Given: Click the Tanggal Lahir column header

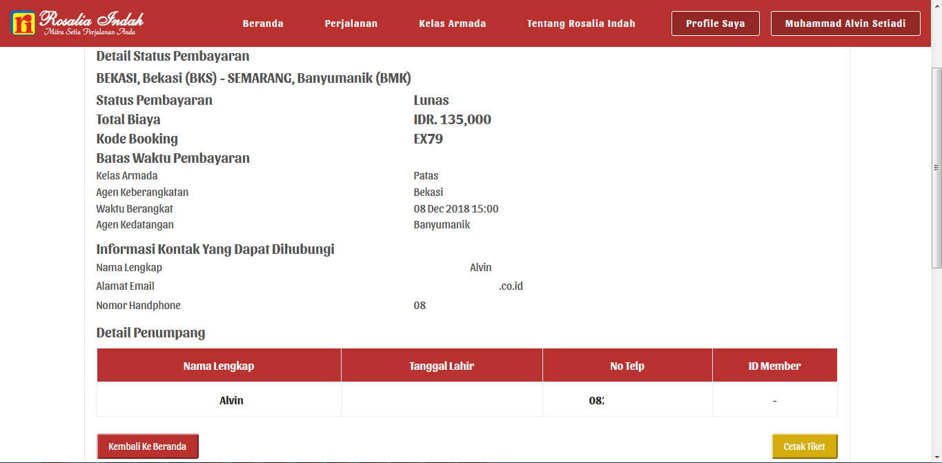Looking at the screenshot, I should [x=442, y=365].
